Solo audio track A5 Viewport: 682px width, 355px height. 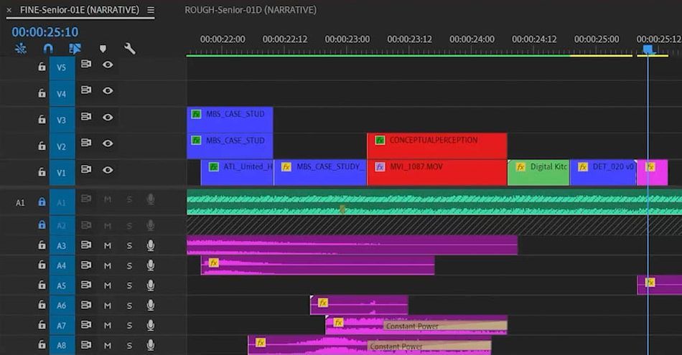click(129, 285)
